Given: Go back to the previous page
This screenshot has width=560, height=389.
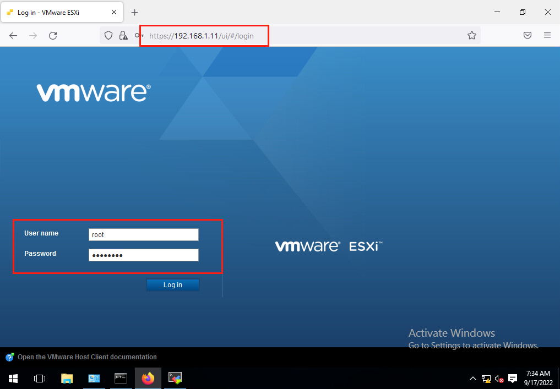Looking at the screenshot, I should tap(13, 35).
